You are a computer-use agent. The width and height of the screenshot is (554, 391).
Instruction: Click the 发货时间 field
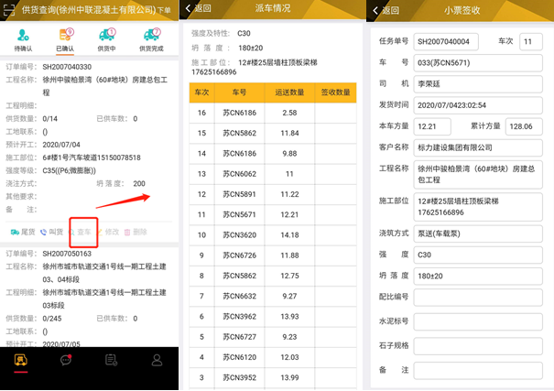(x=478, y=105)
